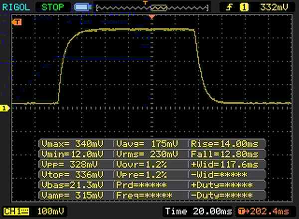Click the orange T marker above memory bar
299x219 pixels.
coord(146,2)
